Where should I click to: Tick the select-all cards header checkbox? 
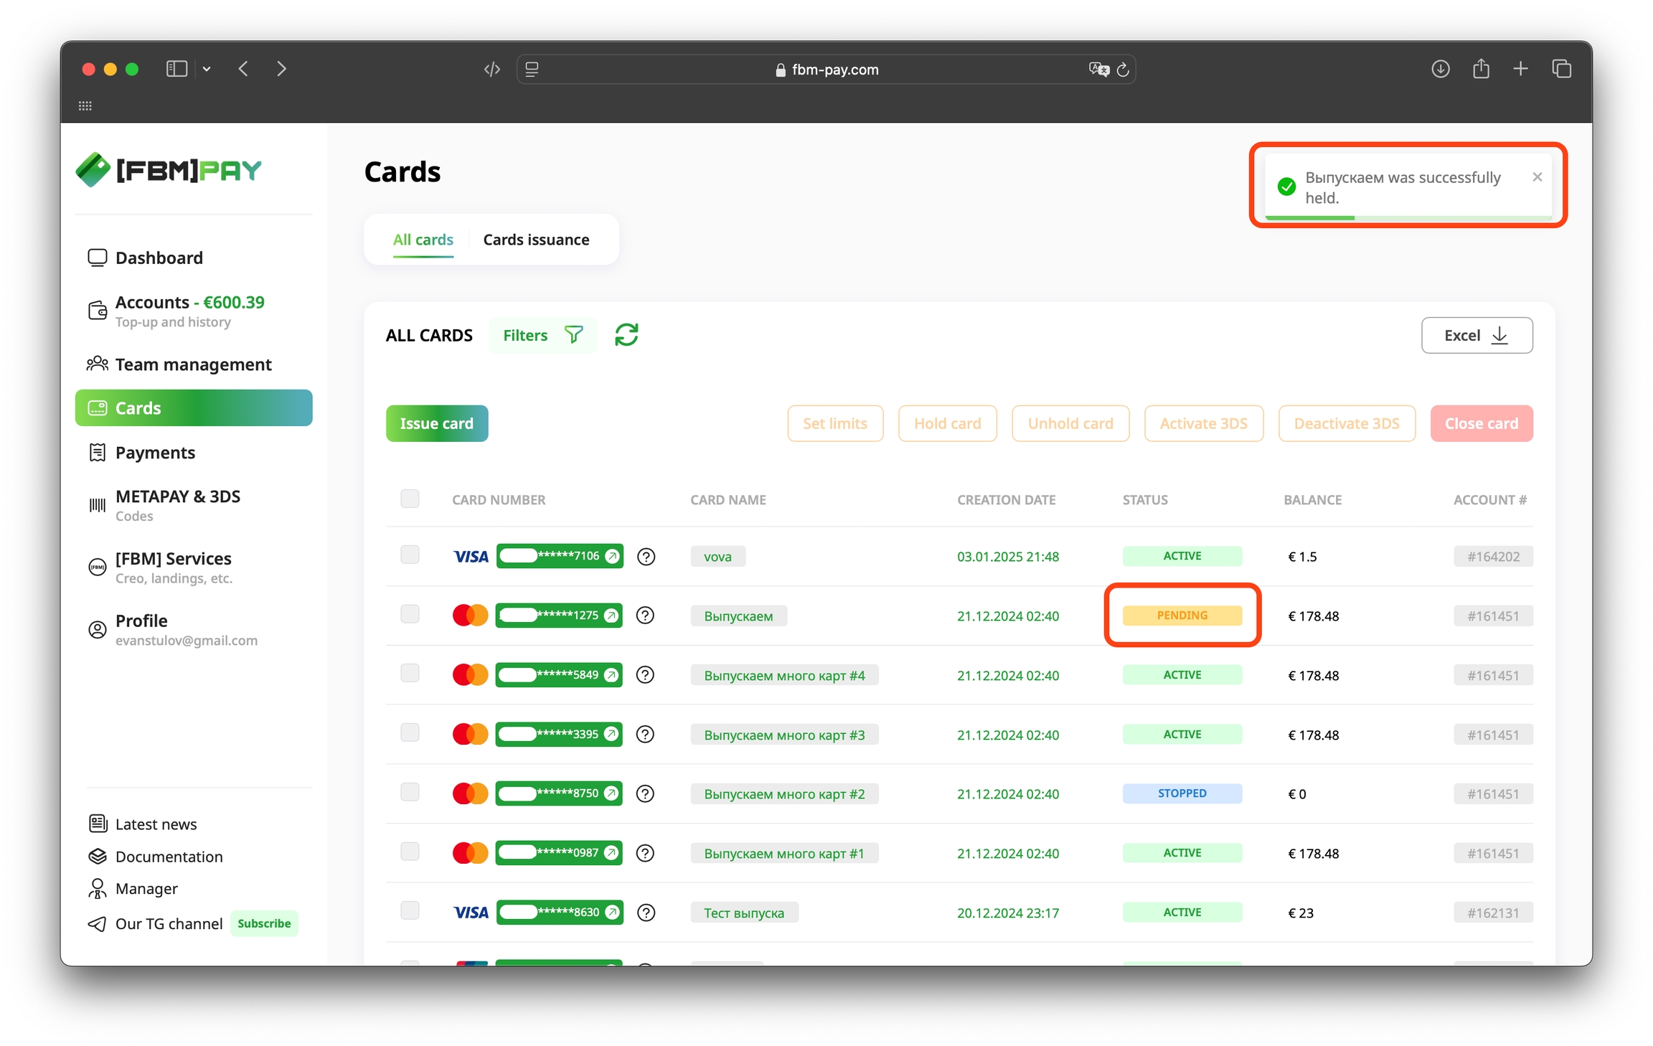(x=410, y=499)
